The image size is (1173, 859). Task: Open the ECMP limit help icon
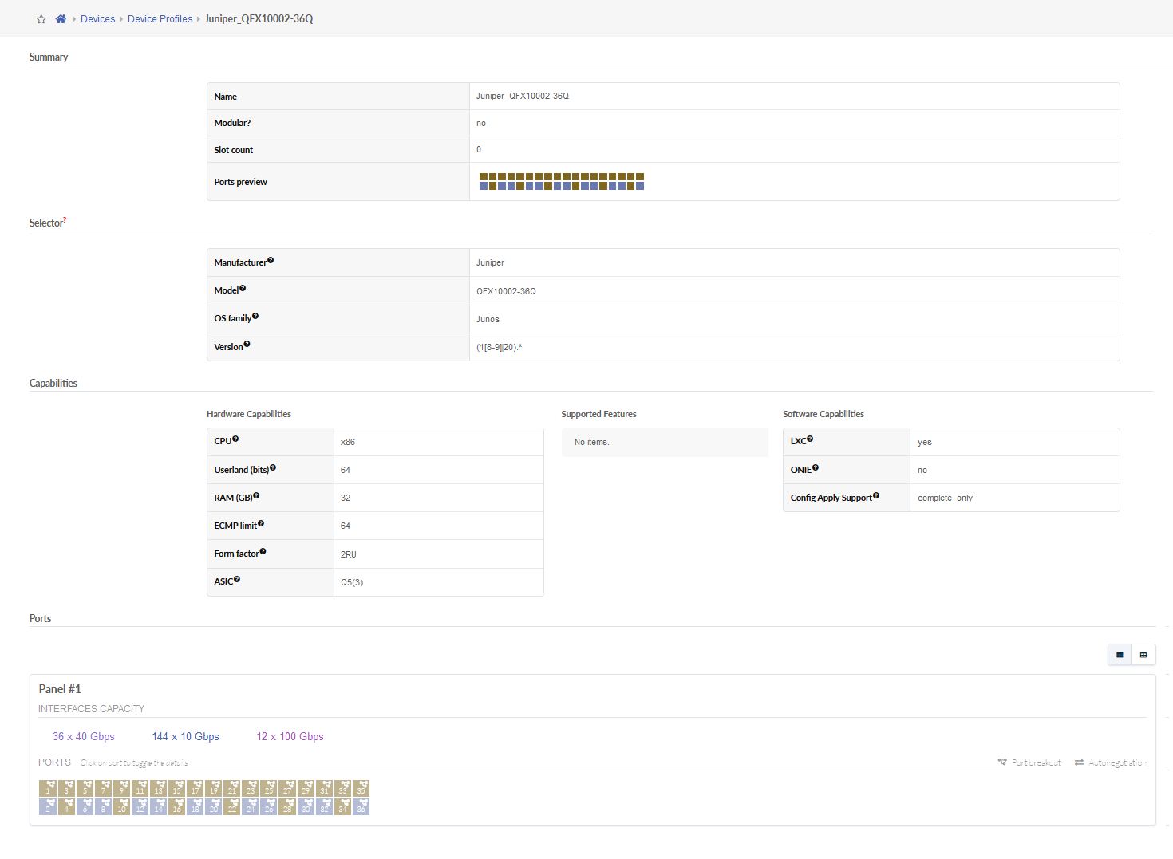click(x=261, y=523)
